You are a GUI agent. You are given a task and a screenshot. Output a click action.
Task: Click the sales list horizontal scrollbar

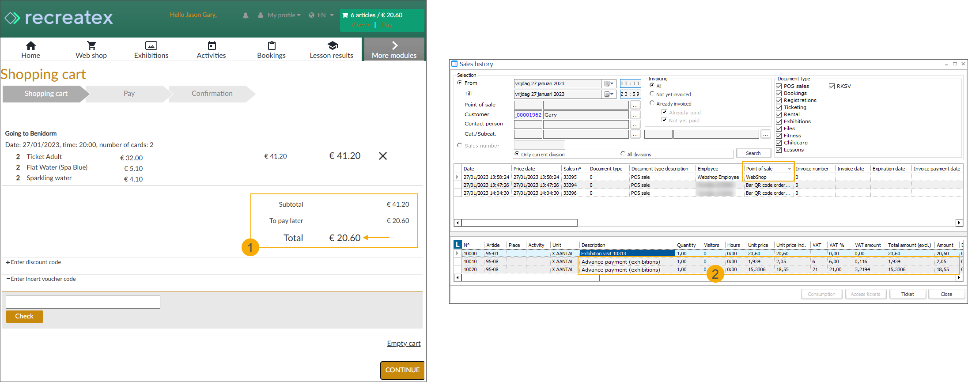click(519, 223)
